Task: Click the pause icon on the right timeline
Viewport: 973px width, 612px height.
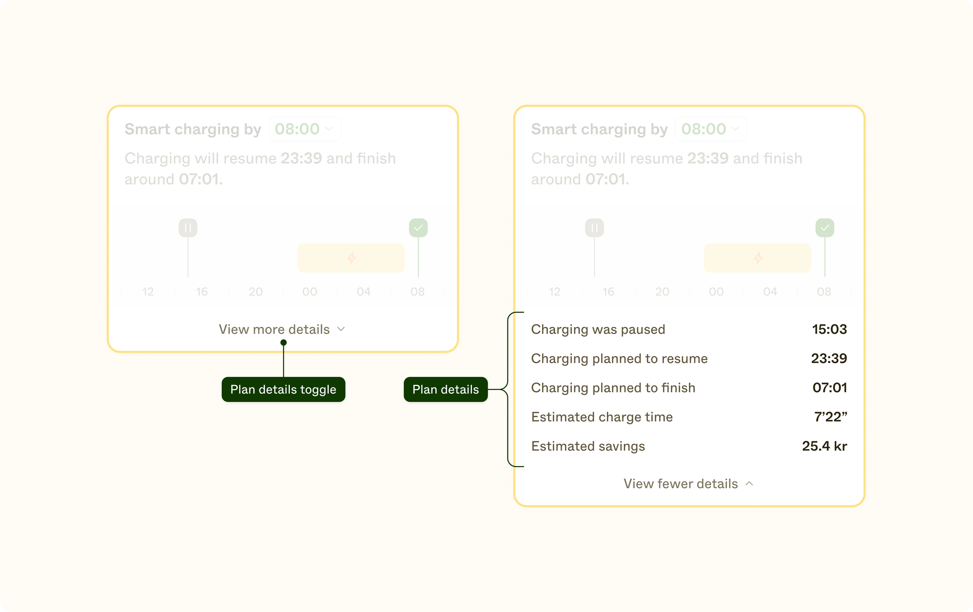Action: (x=594, y=228)
